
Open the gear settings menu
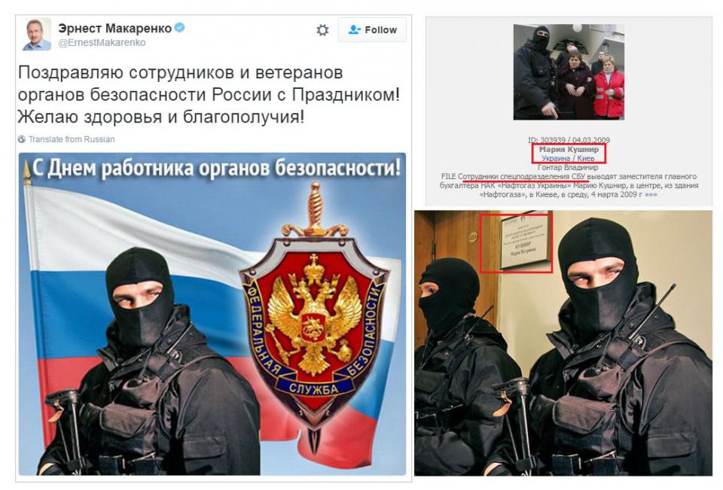click(322, 30)
